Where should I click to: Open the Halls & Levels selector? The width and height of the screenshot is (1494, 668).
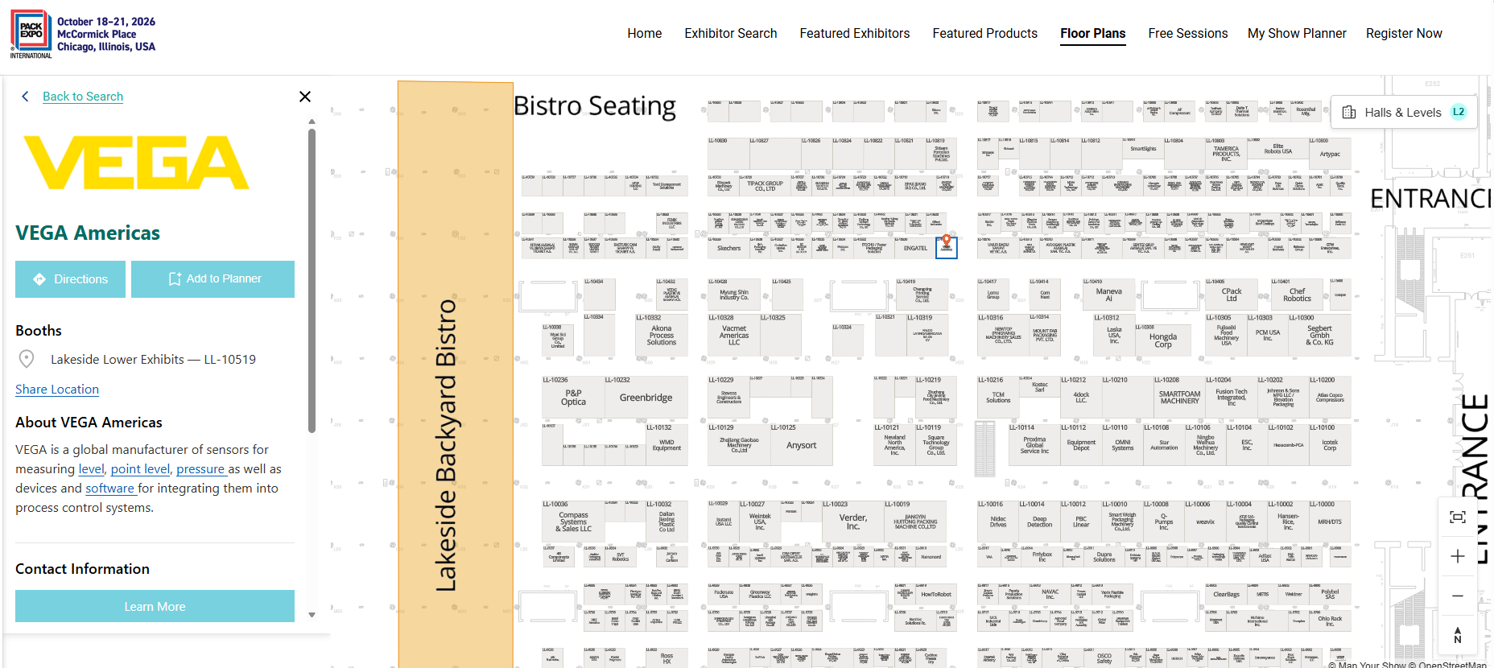point(1405,113)
